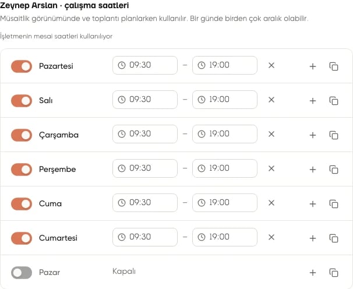Open the Salı end time 19:00 field
Image resolution: width=353 pixels, height=289 pixels.
225,100
